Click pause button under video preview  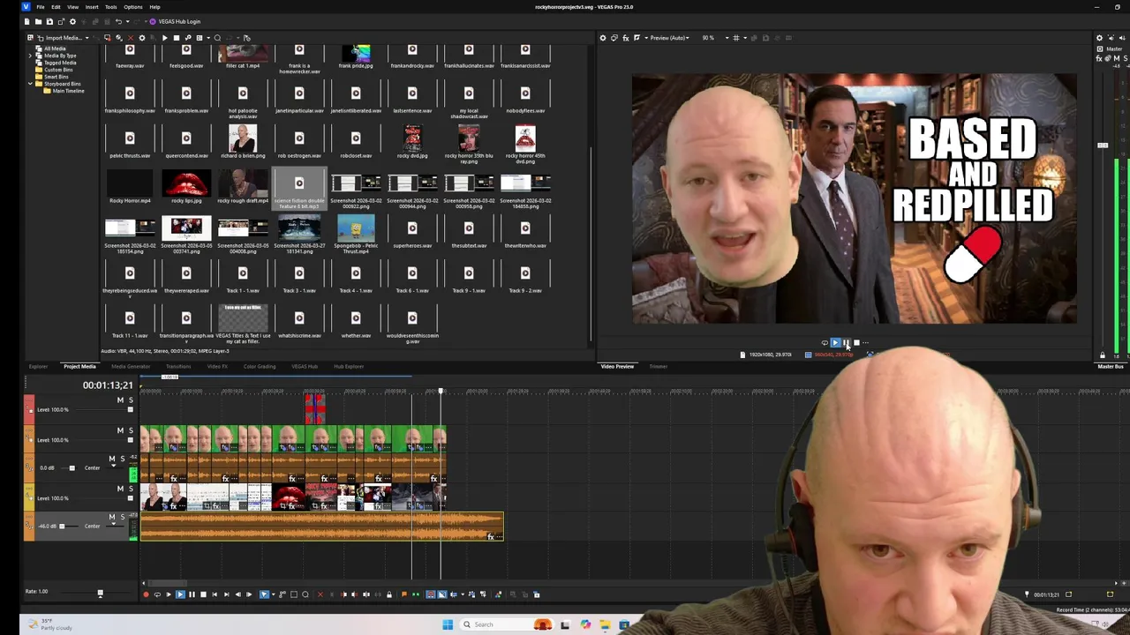[x=846, y=342]
